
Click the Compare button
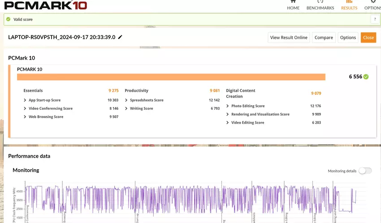click(x=323, y=38)
